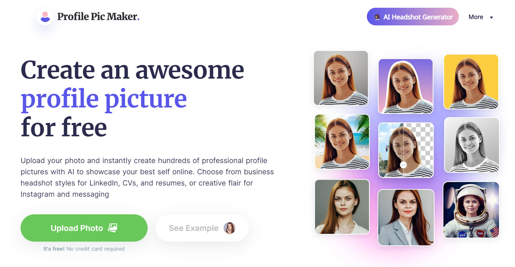Click the See Example button

[202, 228]
